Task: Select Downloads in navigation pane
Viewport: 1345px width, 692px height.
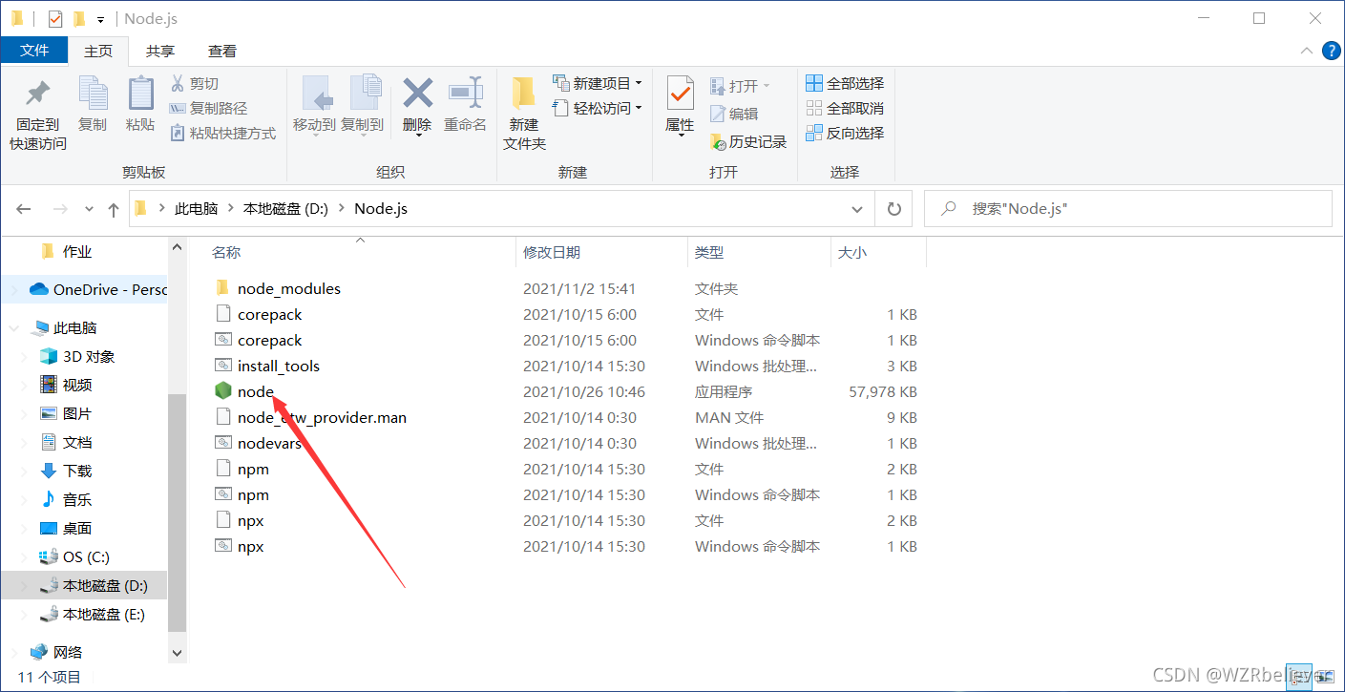Action: click(x=66, y=472)
